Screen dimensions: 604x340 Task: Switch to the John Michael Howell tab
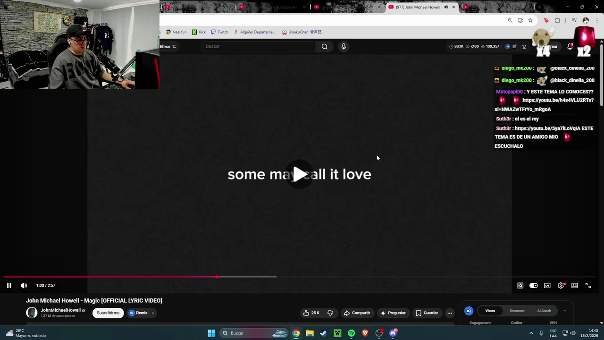point(417,7)
